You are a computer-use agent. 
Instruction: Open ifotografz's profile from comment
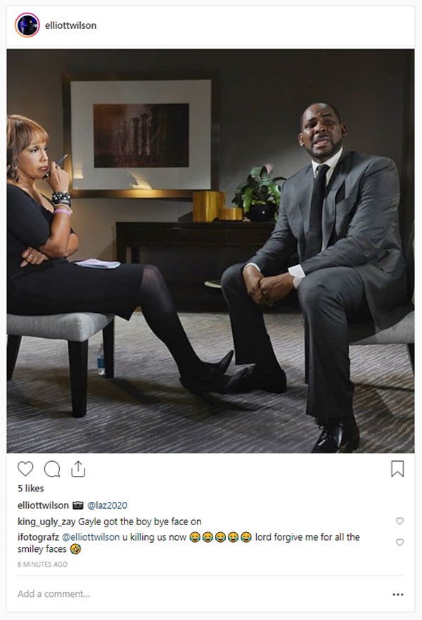pos(38,537)
